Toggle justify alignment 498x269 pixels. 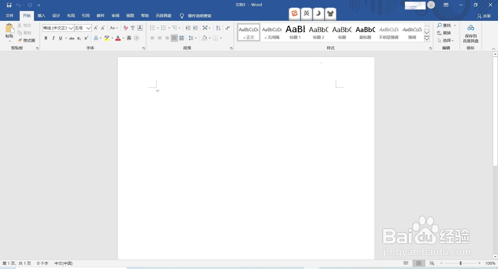[x=174, y=38]
